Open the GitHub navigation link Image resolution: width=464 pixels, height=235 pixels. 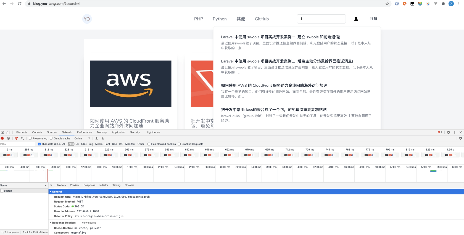point(262,19)
